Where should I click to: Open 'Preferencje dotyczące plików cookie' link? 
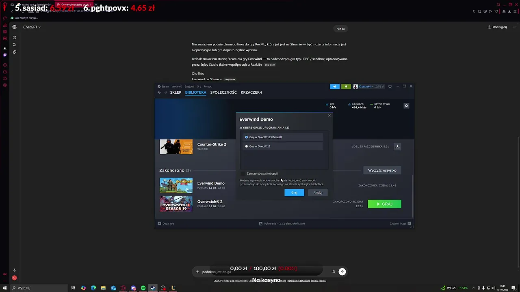pos(306,281)
